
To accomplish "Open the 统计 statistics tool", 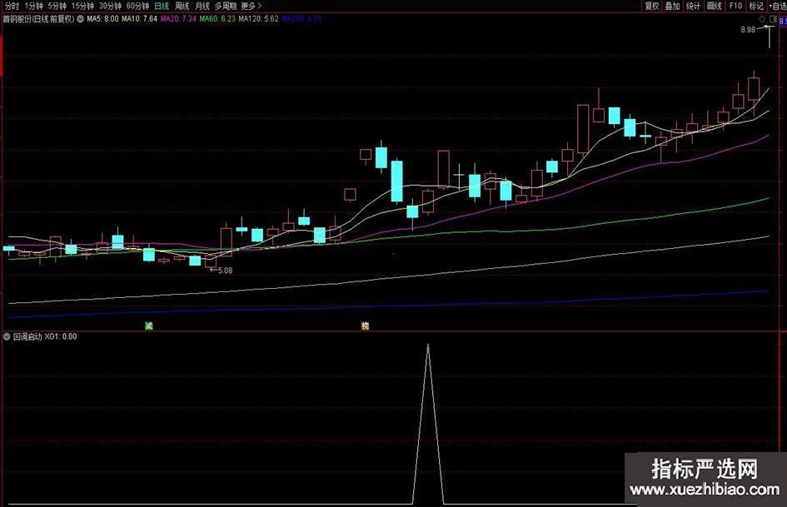I will click(693, 6).
